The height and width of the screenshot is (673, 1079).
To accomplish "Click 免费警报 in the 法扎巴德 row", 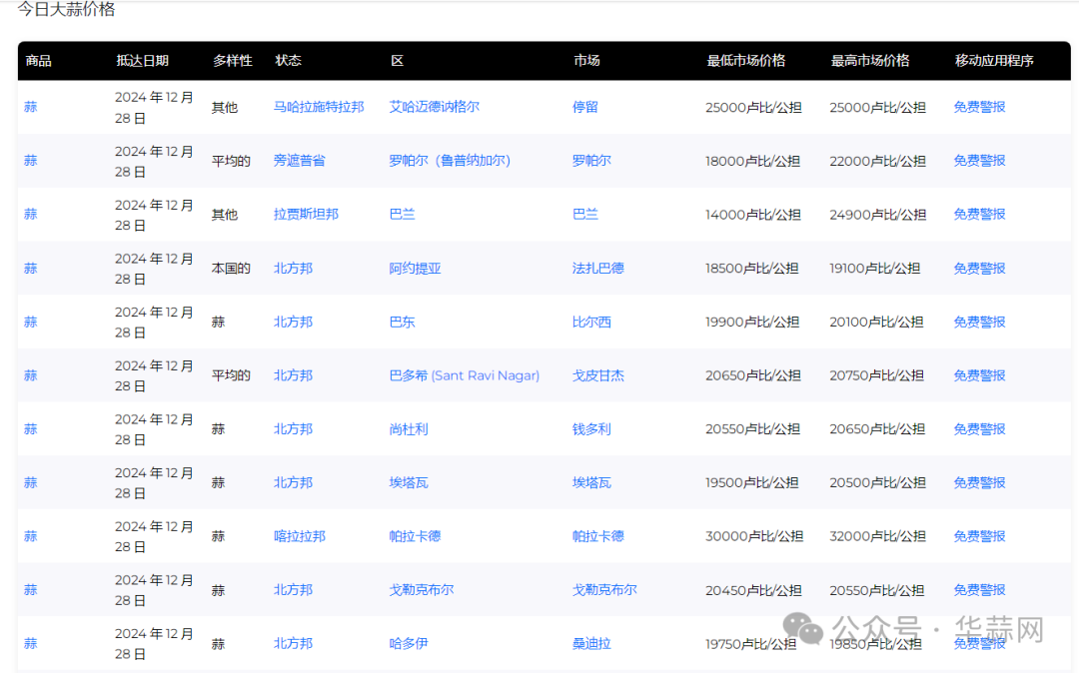I will click(979, 268).
